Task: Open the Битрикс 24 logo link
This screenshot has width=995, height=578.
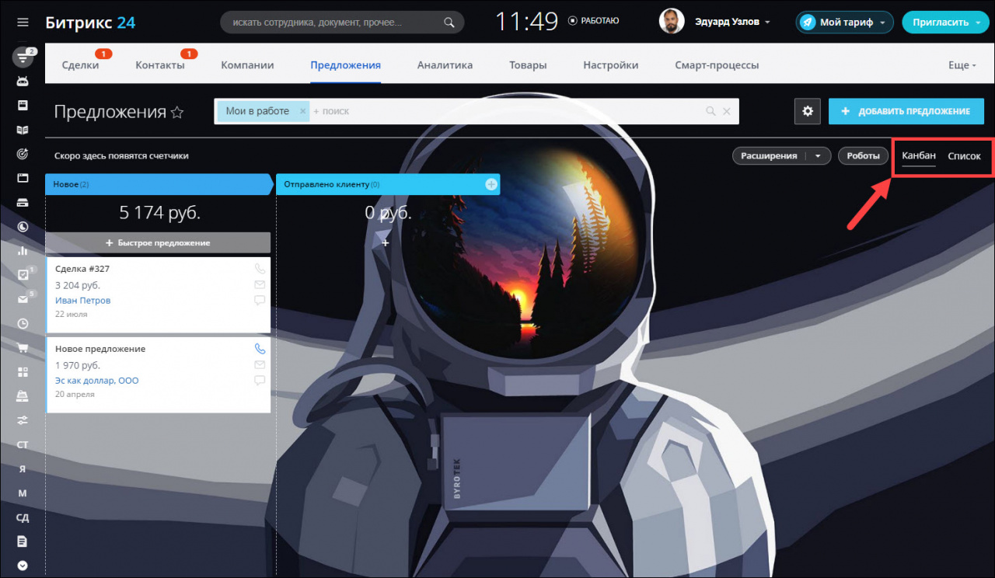Action: tap(90, 22)
